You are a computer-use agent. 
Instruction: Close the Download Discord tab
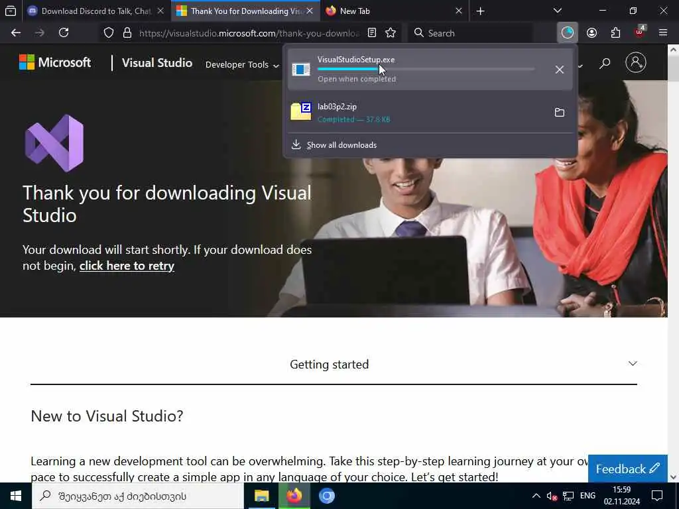click(x=160, y=11)
